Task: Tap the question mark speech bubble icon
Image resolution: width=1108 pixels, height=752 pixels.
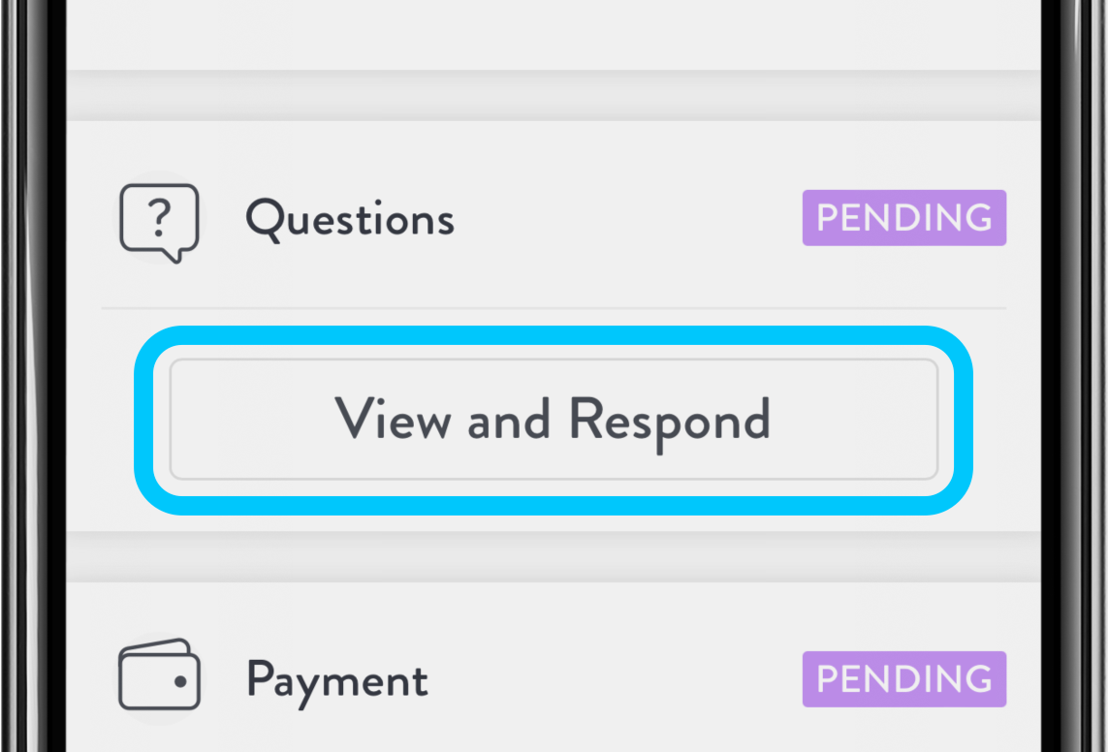Action: (x=159, y=223)
